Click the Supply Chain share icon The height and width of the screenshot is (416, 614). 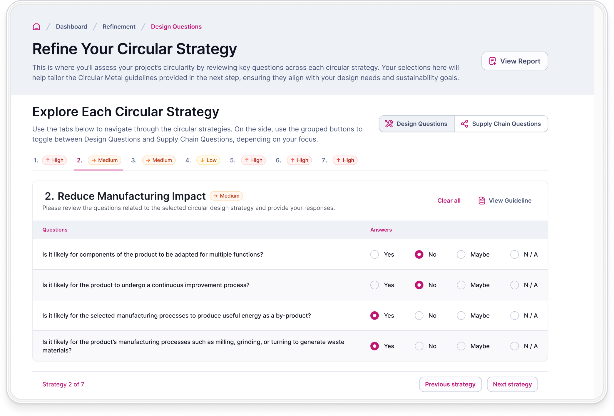tap(465, 124)
